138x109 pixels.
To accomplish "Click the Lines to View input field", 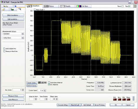I will pyautogui.click(x=32, y=99).
